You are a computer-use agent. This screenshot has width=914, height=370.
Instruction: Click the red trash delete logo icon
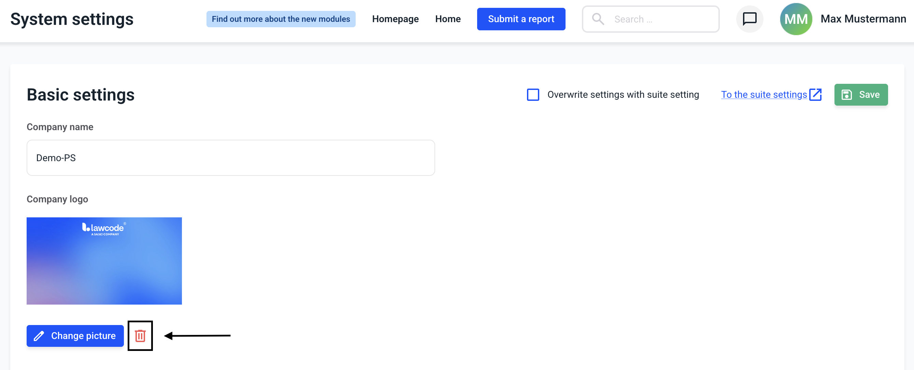[140, 335]
